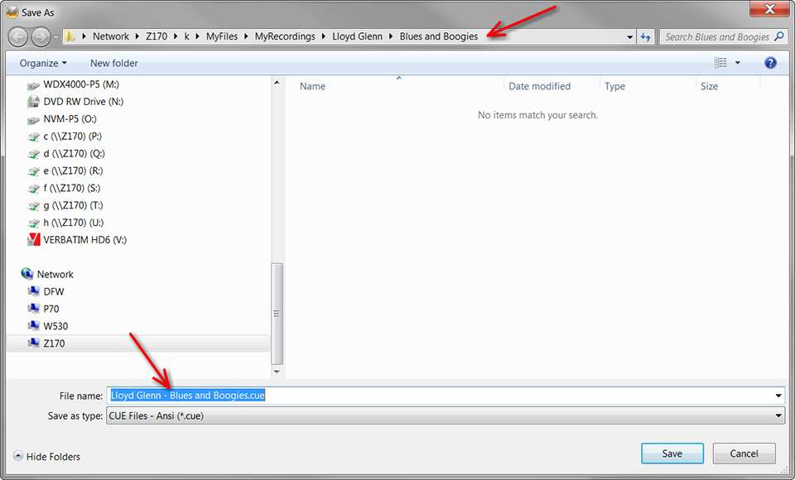Click the Network globe icon
Viewport: 795px width, 480px height.
coord(27,274)
